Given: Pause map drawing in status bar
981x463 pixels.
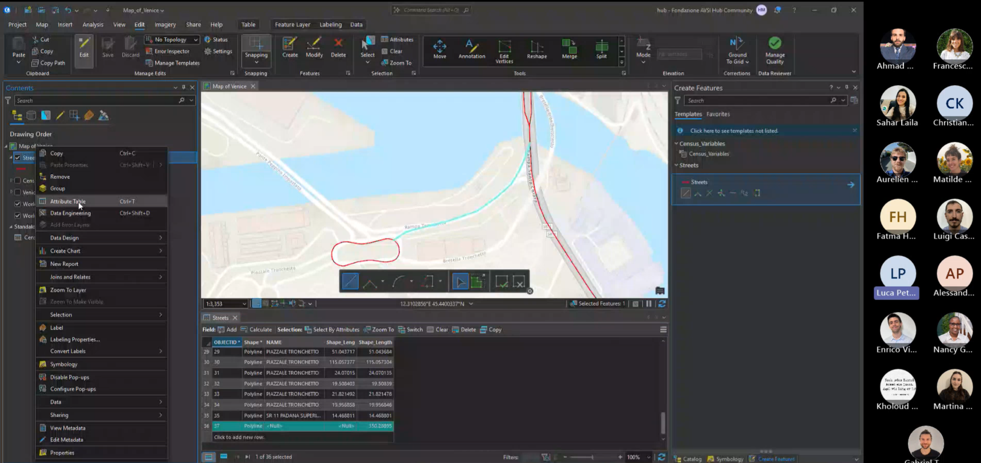Looking at the screenshot, I should pos(649,304).
